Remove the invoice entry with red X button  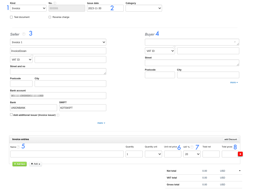240,154
